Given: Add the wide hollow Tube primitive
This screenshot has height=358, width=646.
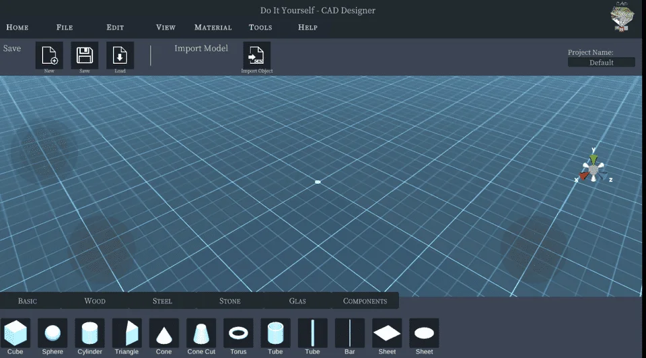Looking at the screenshot, I should (x=275, y=333).
